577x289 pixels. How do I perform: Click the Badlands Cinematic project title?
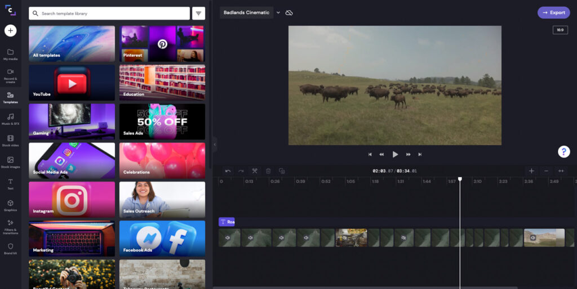click(247, 12)
